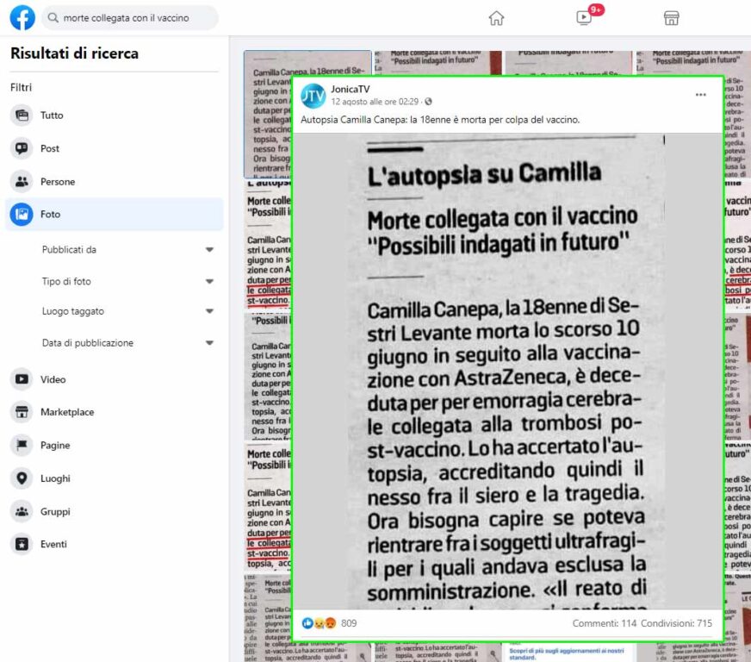Screen dimensions: 751x662
Task: Click the Pagine flag icon
Action: (x=22, y=446)
